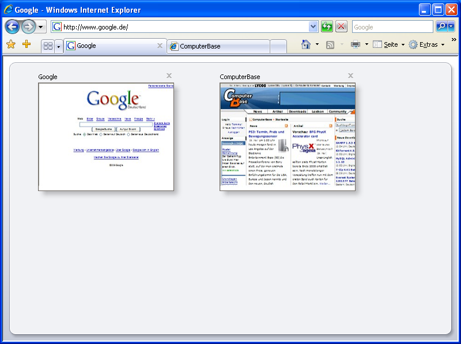
Task: Close the Google tab with its X
Action: coord(160,46)
